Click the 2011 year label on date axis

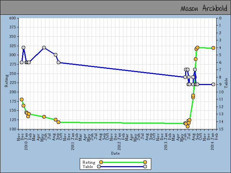[x=73, y=146]
